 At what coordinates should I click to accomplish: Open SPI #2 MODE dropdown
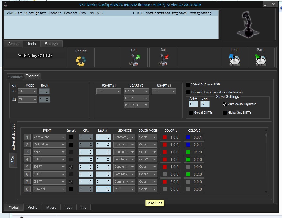tap(28, 100)
